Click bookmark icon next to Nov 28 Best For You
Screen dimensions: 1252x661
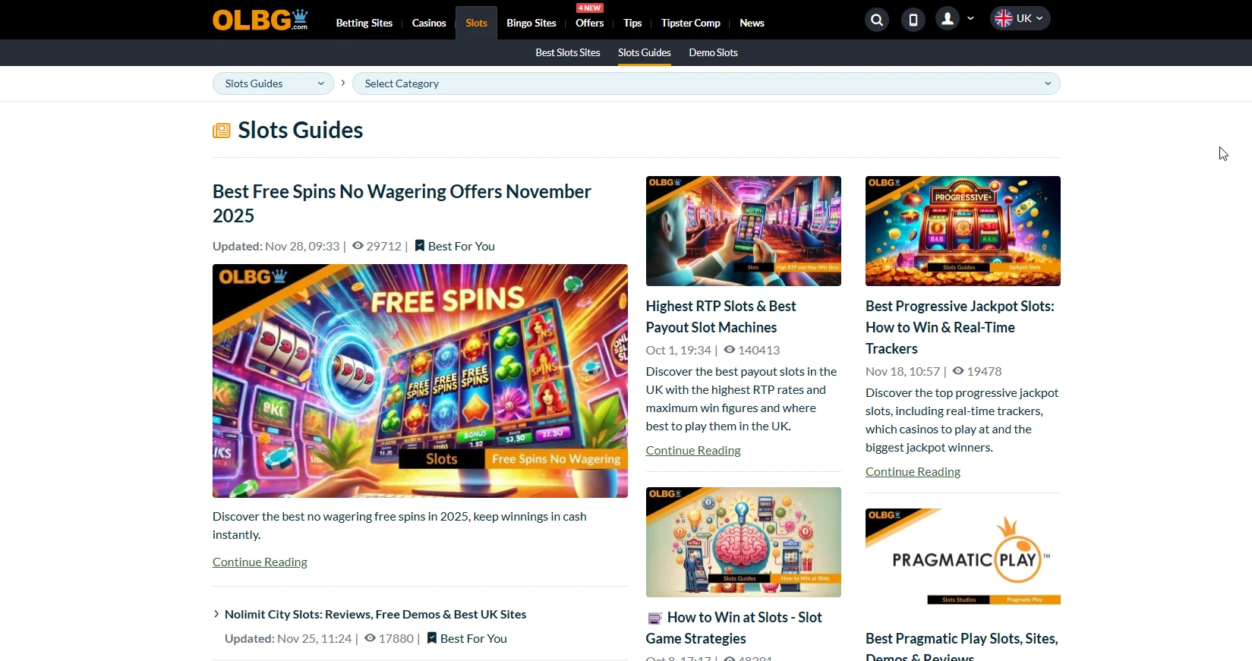point(419,246)
